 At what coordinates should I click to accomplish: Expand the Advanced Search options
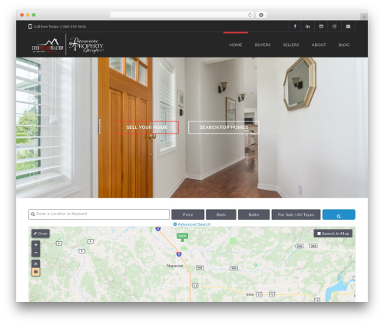click(192, 224)
